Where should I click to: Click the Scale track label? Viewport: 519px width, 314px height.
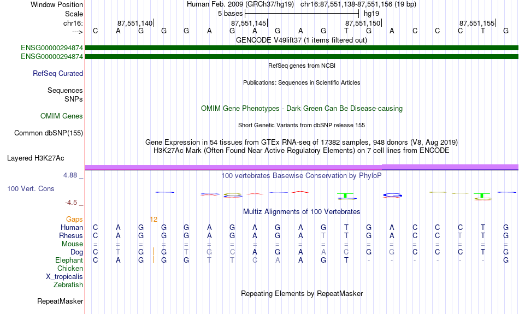pyautogui.click(x=74, y=14)
